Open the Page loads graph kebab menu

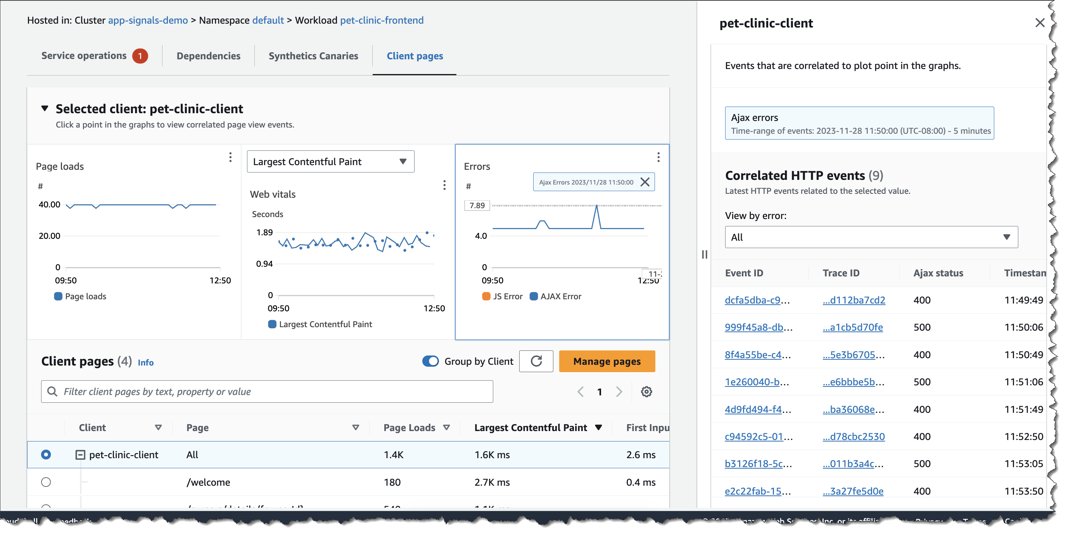[x=230, y=157]
